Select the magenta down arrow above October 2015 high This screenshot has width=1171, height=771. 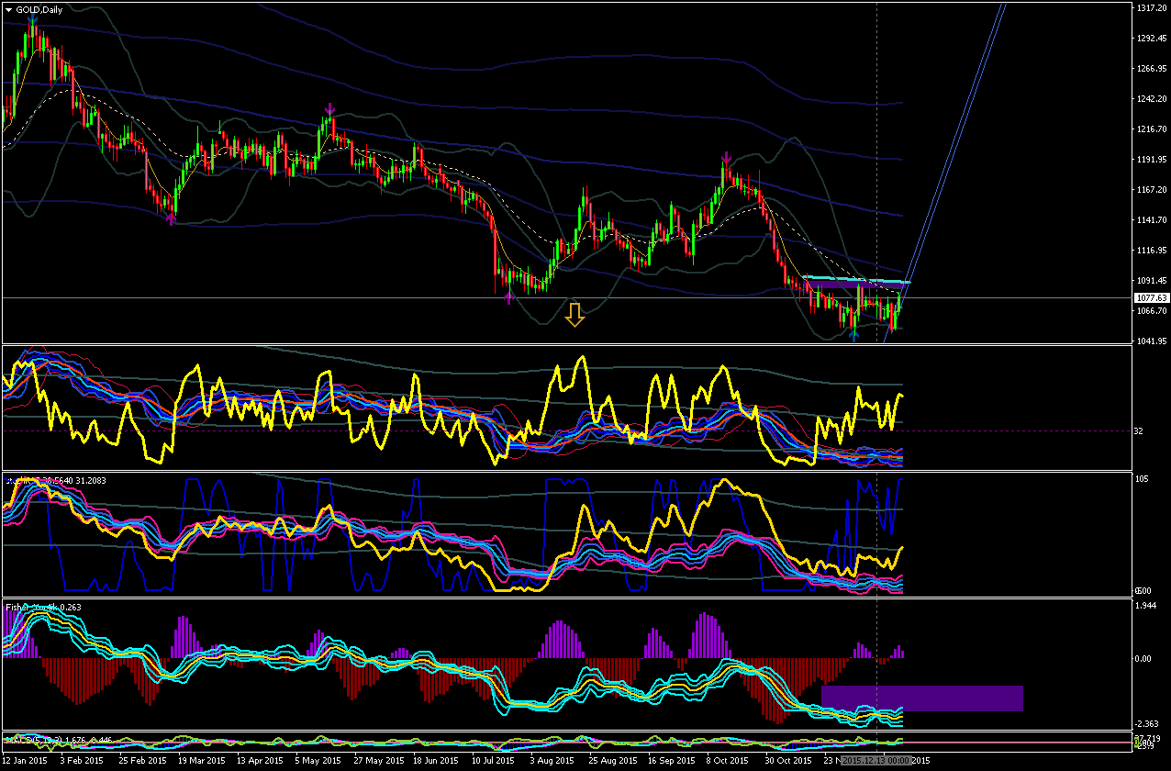click(725, 157)
